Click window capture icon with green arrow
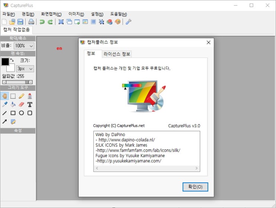This screenshot has width=276, height=208. tap(77, 22)
